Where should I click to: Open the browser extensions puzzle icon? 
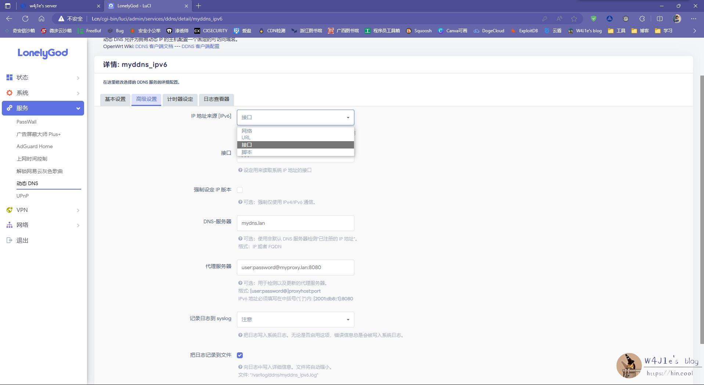(x=642, y=19)
